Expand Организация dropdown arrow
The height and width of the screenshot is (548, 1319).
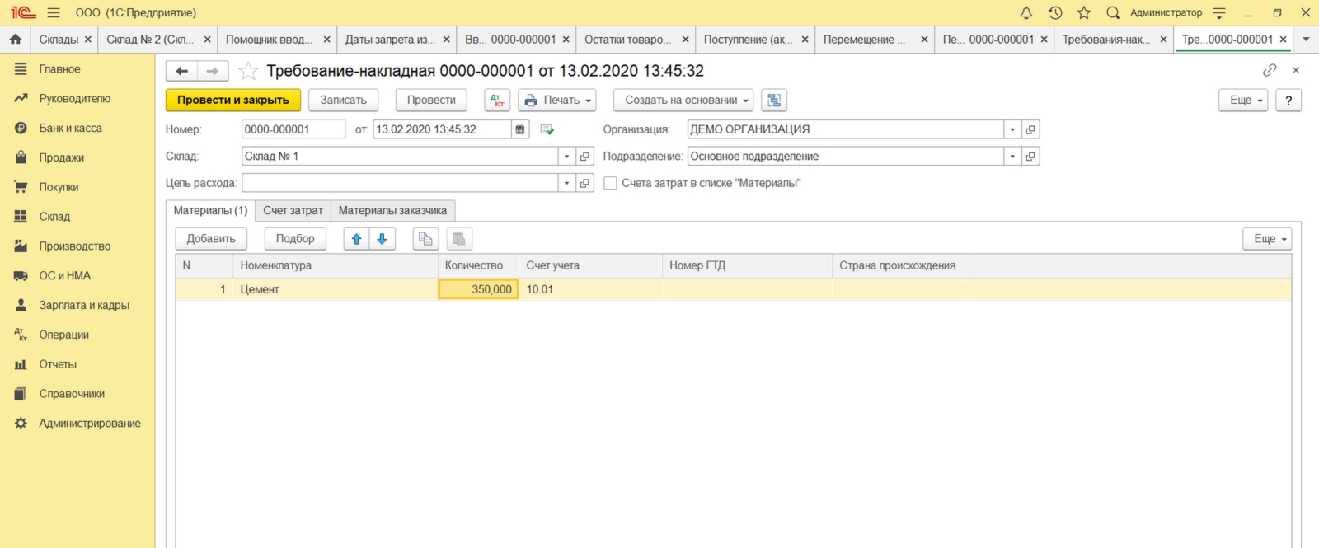(x=1012, y=129)
